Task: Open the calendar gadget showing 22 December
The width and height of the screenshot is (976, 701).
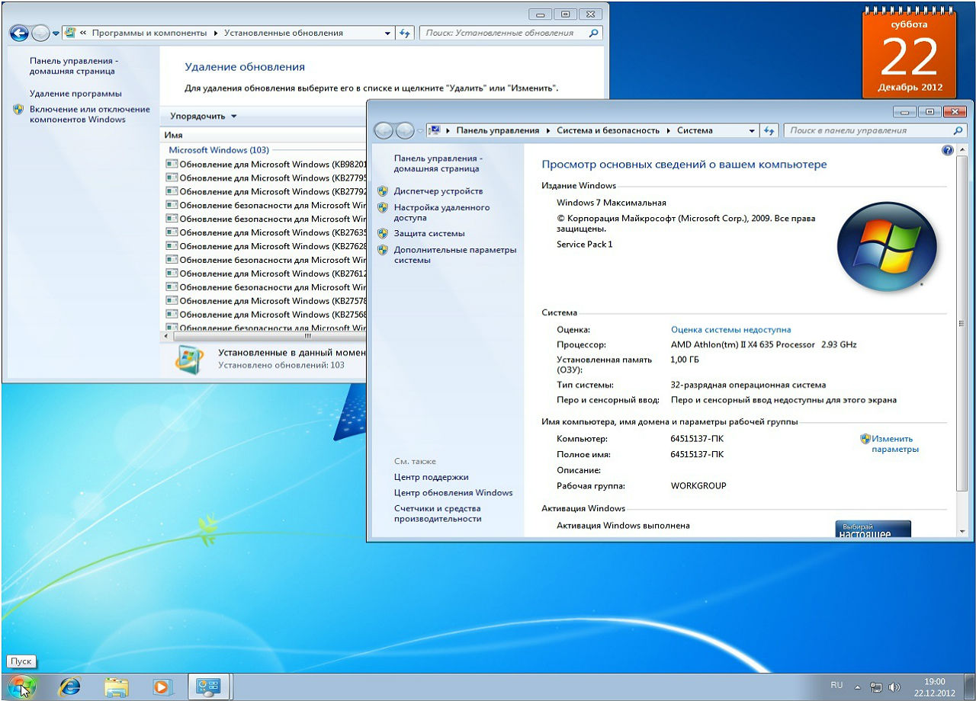Action: point(910,53)
